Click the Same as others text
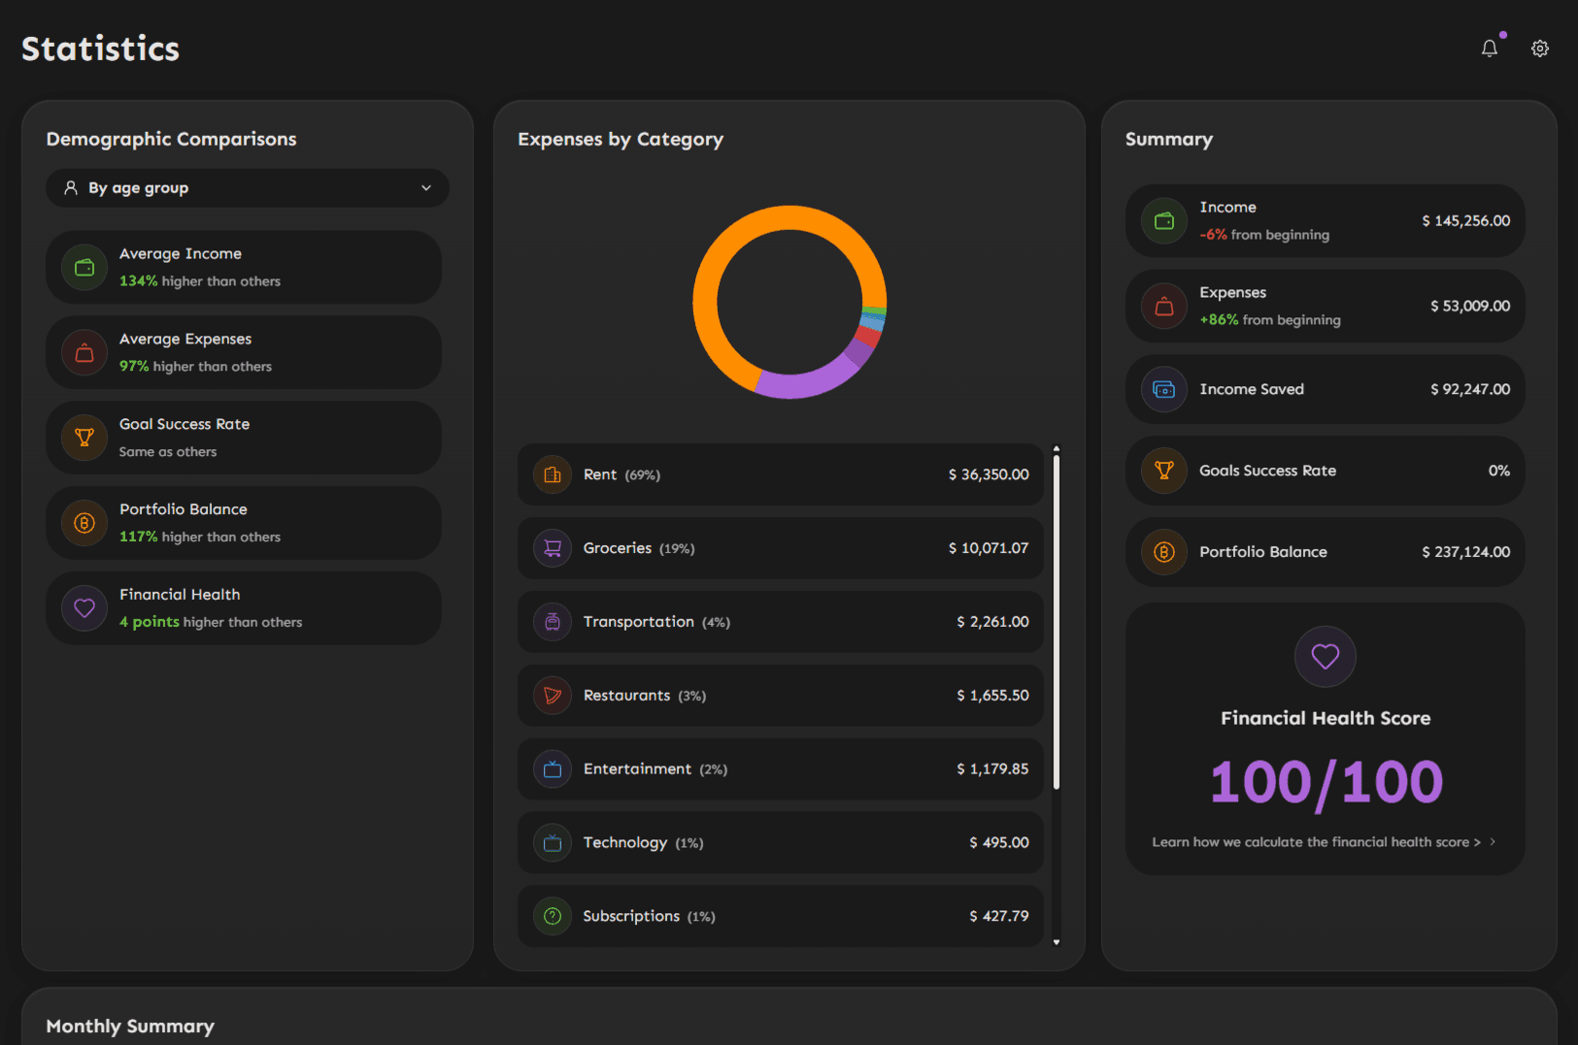1578x1045 pixels. pos(168,452)
